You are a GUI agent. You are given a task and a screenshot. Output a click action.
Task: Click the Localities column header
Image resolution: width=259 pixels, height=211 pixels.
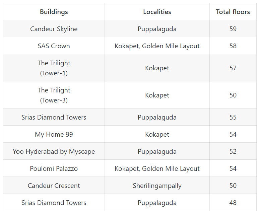(157, 12)
